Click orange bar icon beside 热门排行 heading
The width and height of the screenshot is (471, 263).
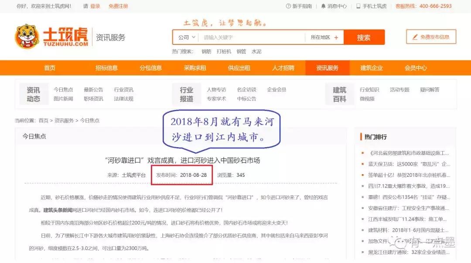(x=362, y=136)
